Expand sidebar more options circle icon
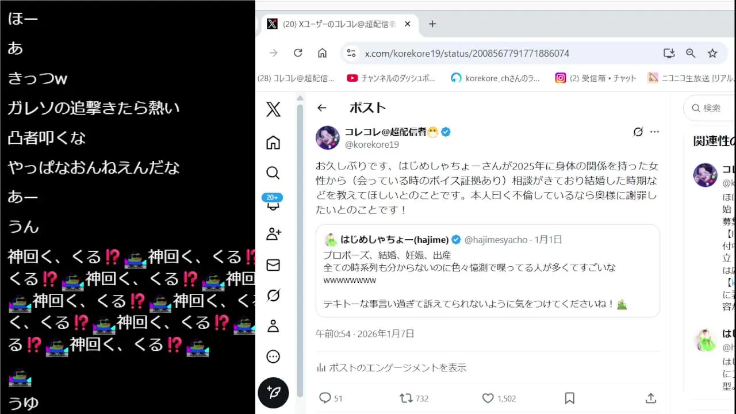The image size is (736, 414). pyautogui.click(x=273, y=356)
